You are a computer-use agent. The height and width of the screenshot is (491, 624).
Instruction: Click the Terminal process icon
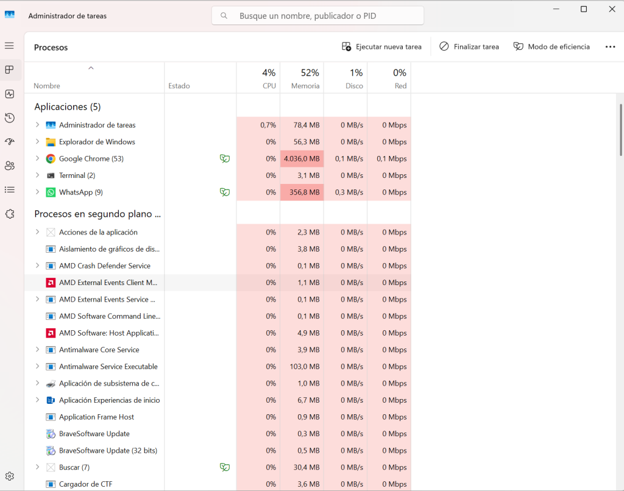[51, 175]
